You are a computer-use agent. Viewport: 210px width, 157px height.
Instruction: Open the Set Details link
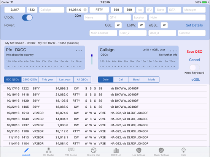pyautogui.click(x=194, y=25)
